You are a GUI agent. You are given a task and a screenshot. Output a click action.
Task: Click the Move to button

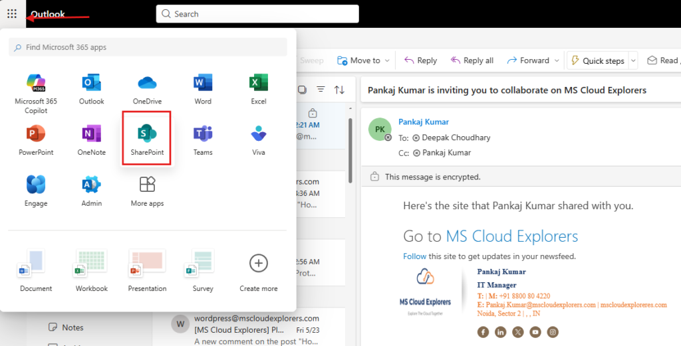(359, 60)
